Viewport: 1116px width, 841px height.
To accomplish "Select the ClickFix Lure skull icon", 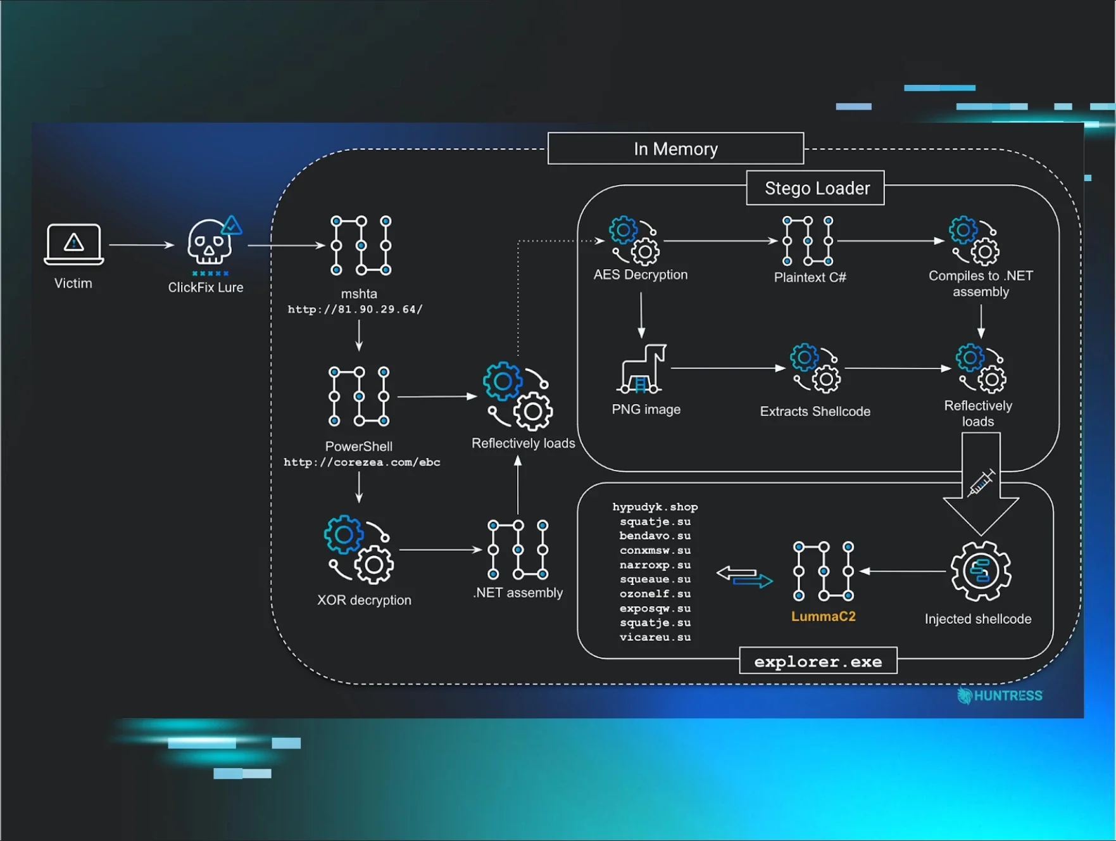I will 211,244.
